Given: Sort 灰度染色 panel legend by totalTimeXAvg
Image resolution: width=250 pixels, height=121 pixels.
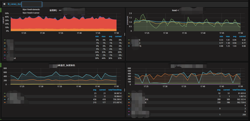Looking at the screenshot, I should (115, 90).
